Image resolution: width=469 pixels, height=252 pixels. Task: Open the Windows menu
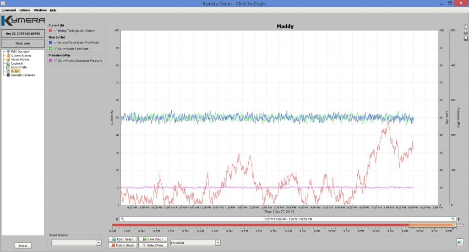[40, 10]
